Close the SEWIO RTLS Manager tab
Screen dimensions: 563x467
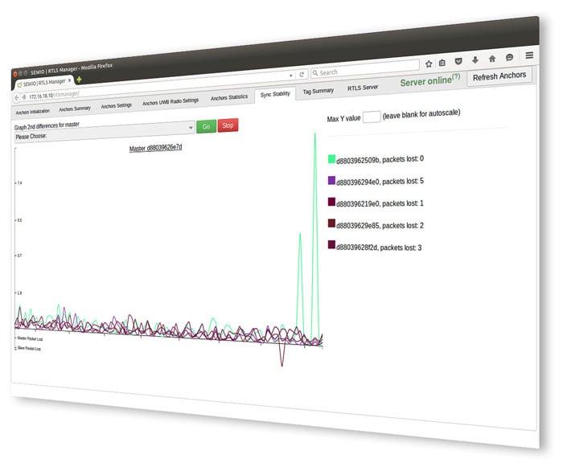[70, 80]
